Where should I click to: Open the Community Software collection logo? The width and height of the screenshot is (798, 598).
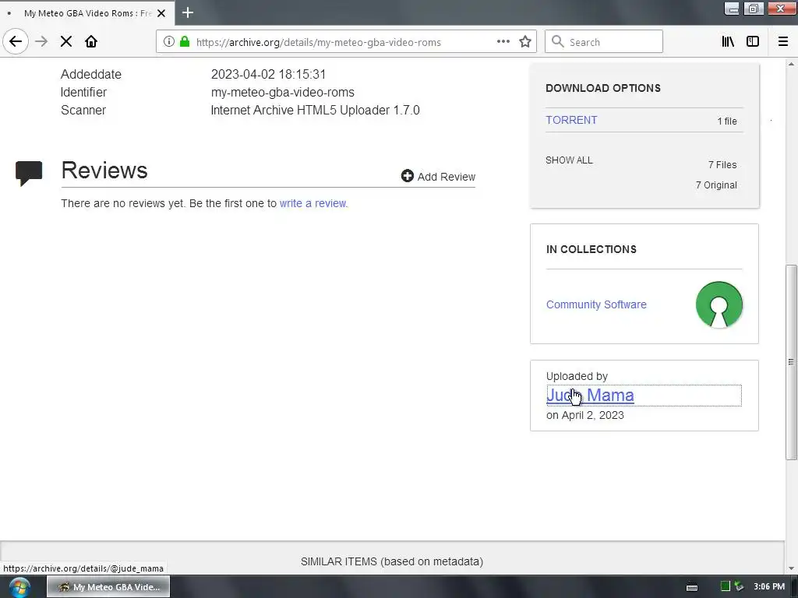(x=719, y=304)
